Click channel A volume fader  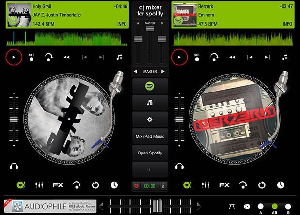point(138,39)
